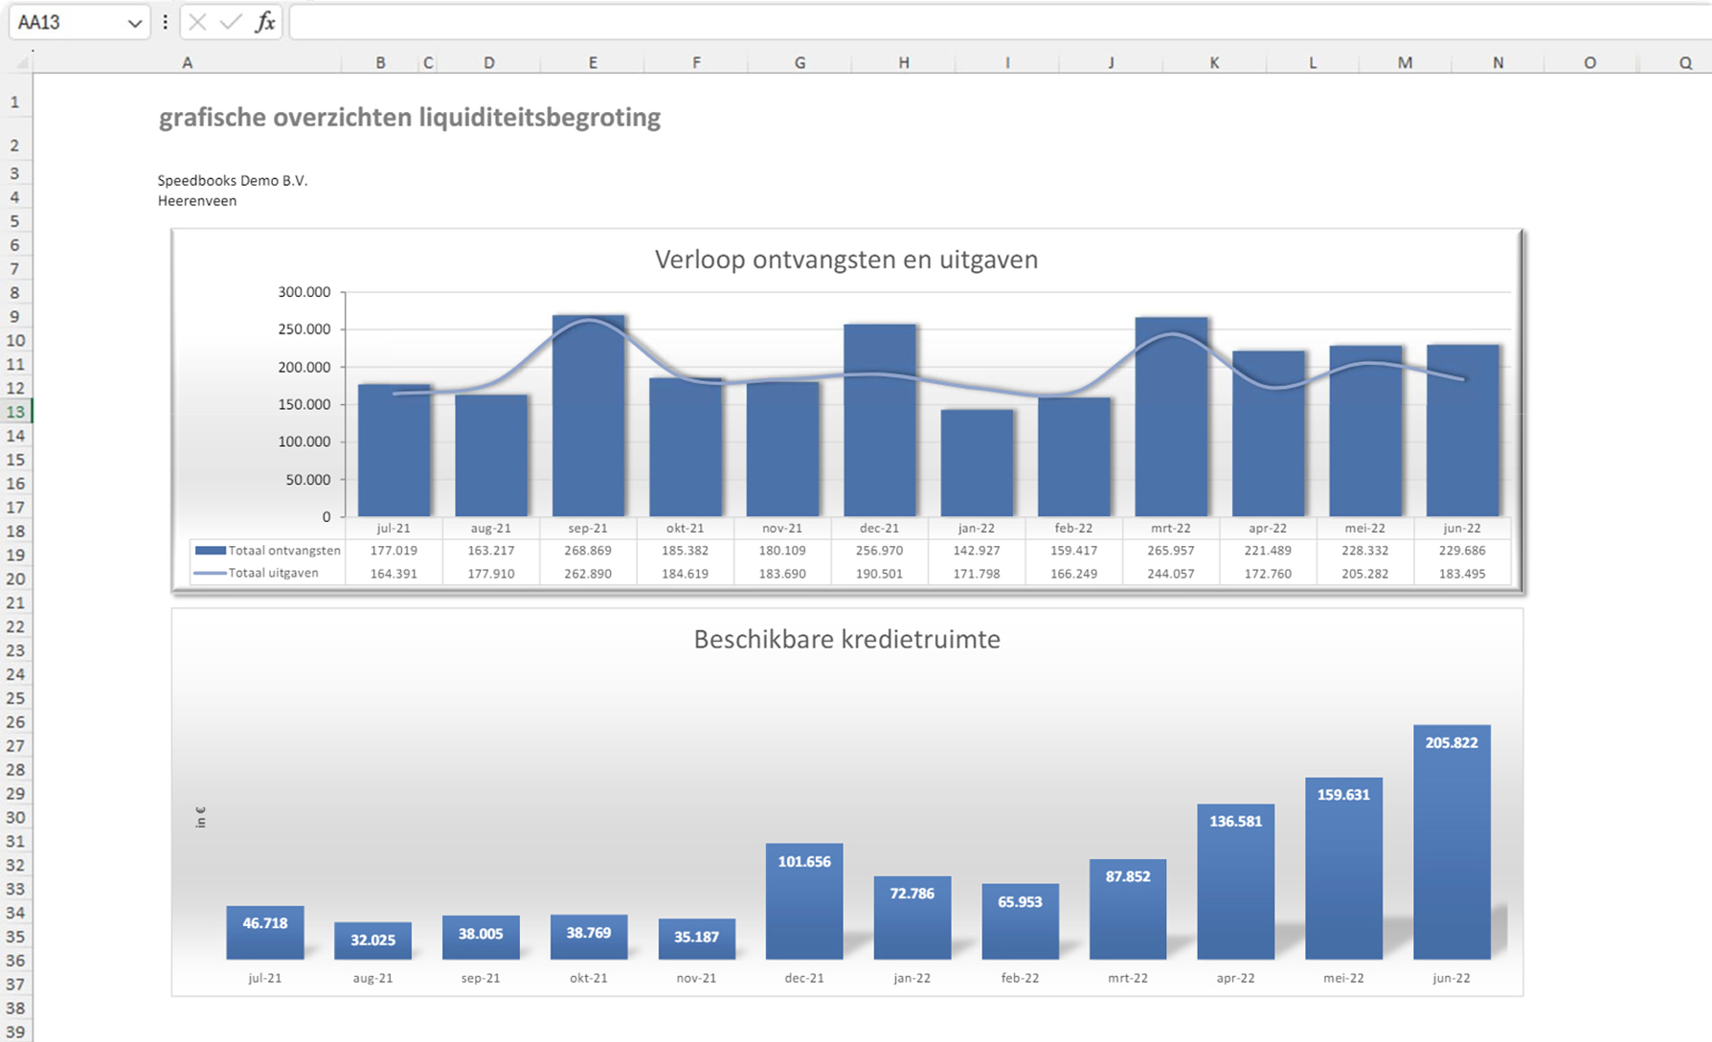Screen dimensions: 1712x1042
Task: Click the Enter checkmark icon near the formula bar
Action: [x=229, y=22]
